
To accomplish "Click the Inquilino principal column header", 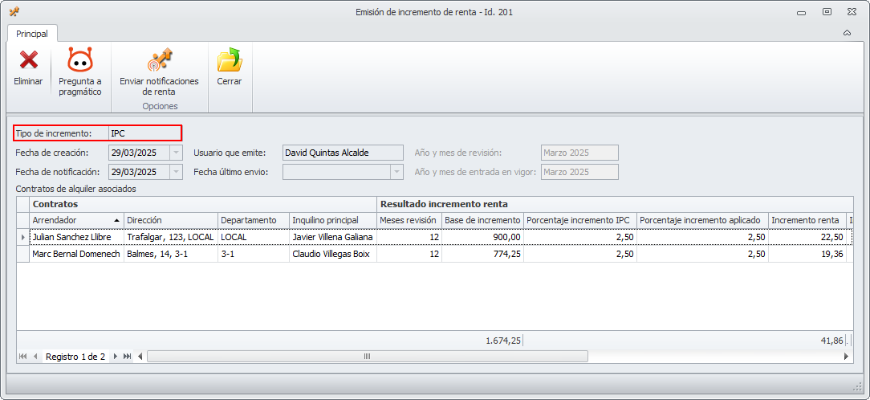I will click(332, 220).
